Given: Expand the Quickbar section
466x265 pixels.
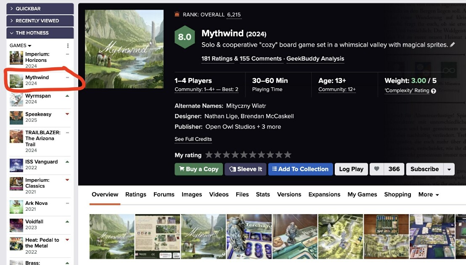Looking at the screenshot, I should coord(40,8).
